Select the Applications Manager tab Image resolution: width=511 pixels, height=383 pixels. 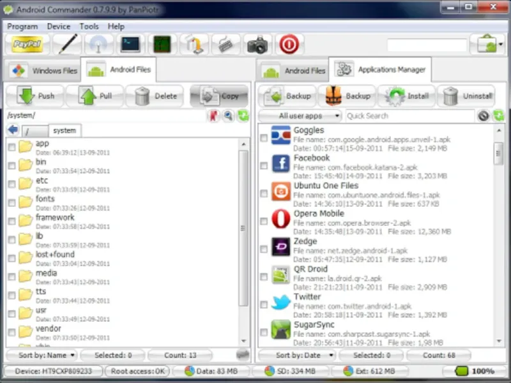point(380,70)
